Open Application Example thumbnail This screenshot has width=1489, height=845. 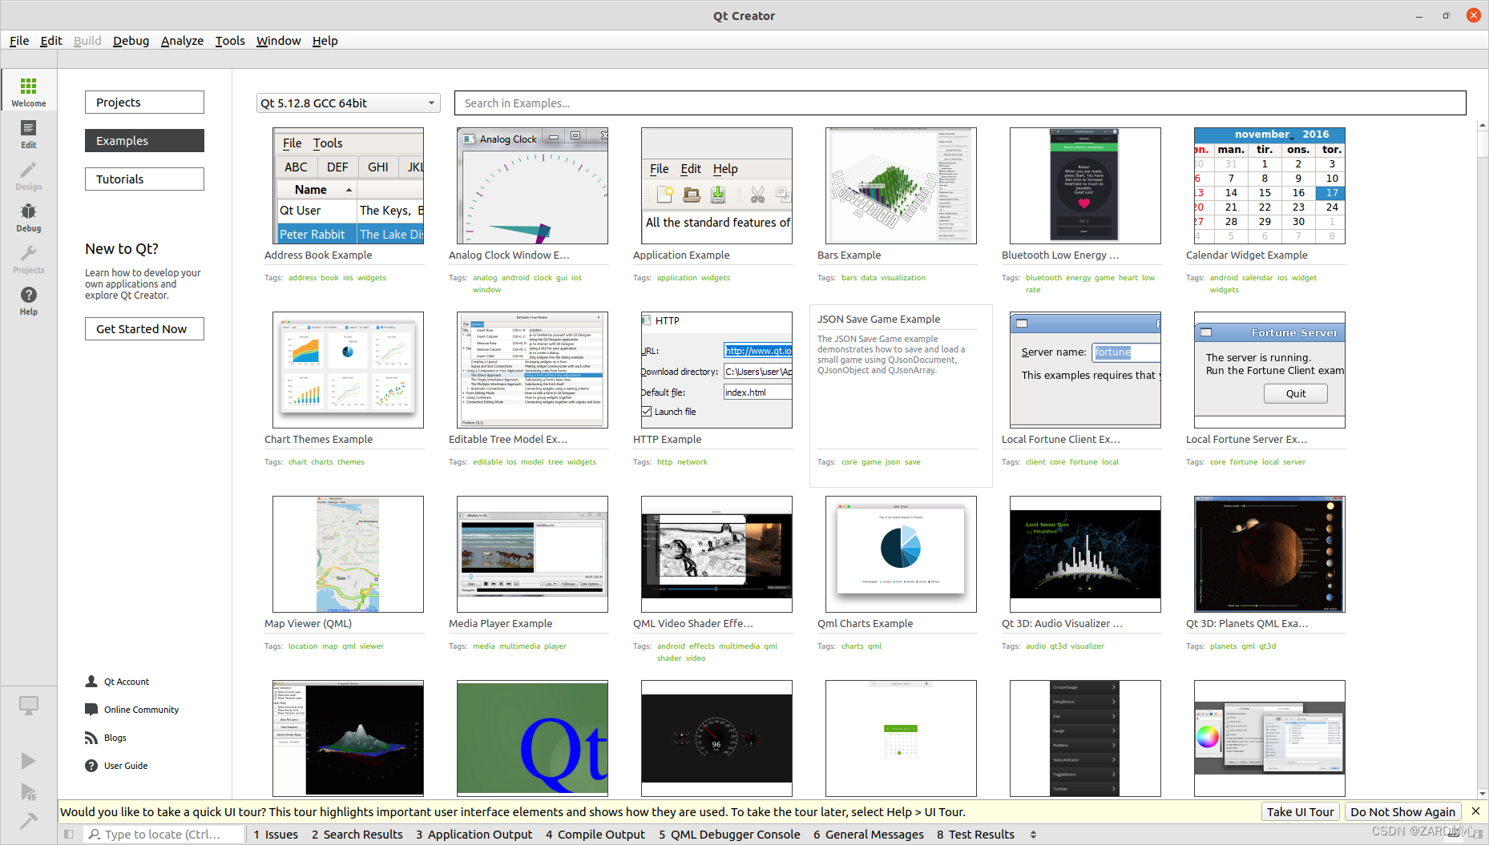click(716, 186)
